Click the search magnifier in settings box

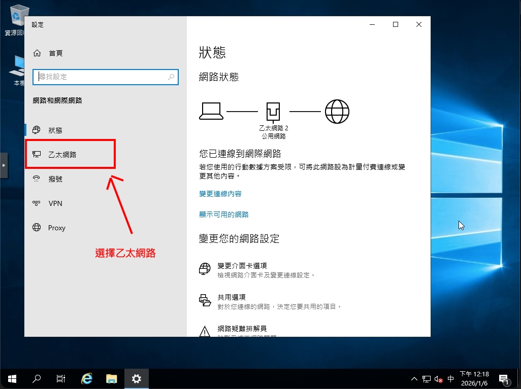click(172, 77)
